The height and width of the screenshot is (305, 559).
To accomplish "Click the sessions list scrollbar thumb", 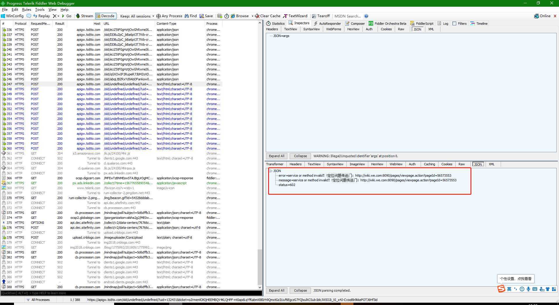I will coord(260,267).
